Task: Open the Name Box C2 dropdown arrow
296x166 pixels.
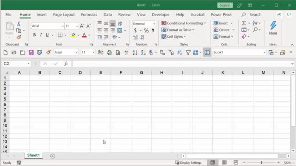Action: [29, 64]
